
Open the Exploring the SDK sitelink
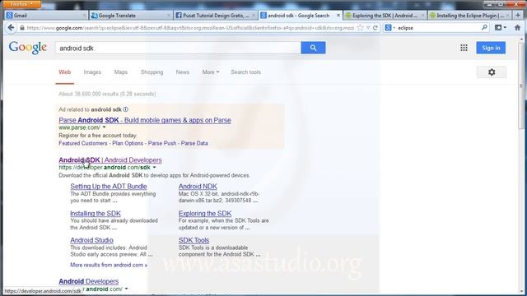tap(205, 214)
